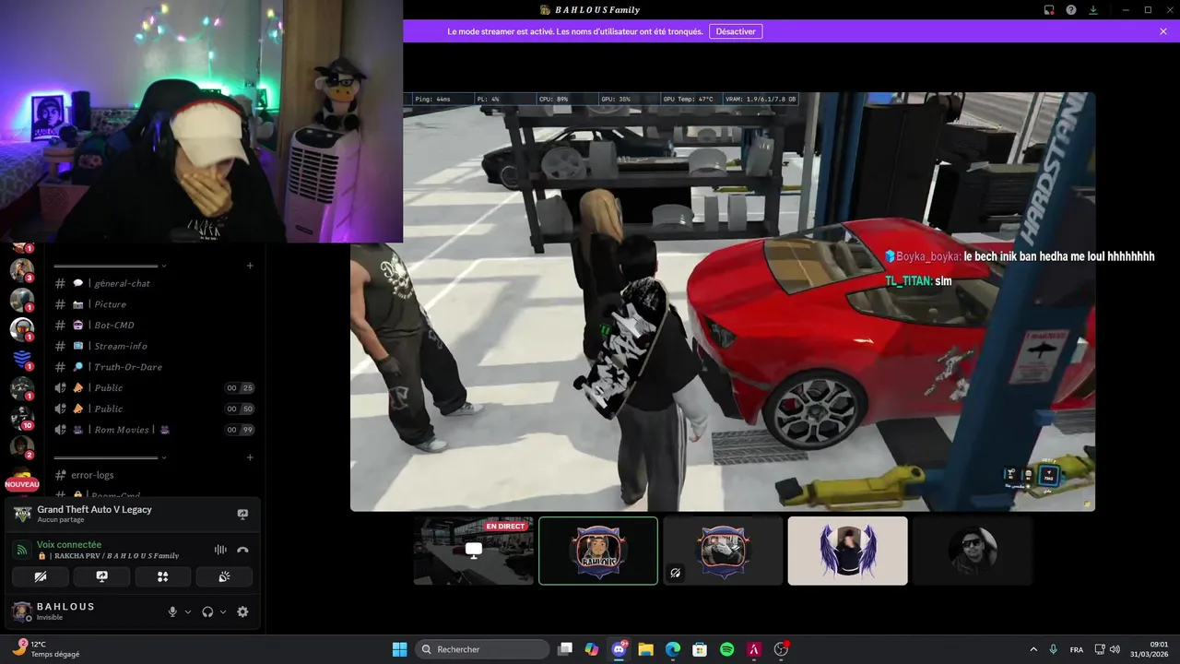Click the download update arrow icon
1180x664 pixels.
coord(1093,10)
